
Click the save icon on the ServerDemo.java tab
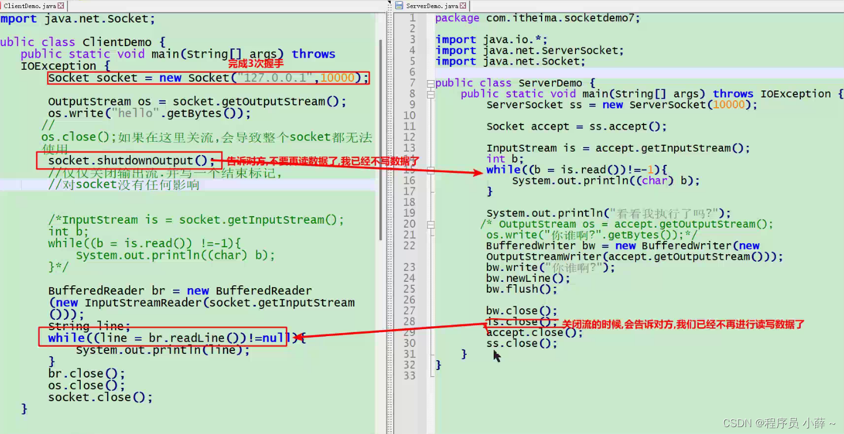[x=399, y=5]
